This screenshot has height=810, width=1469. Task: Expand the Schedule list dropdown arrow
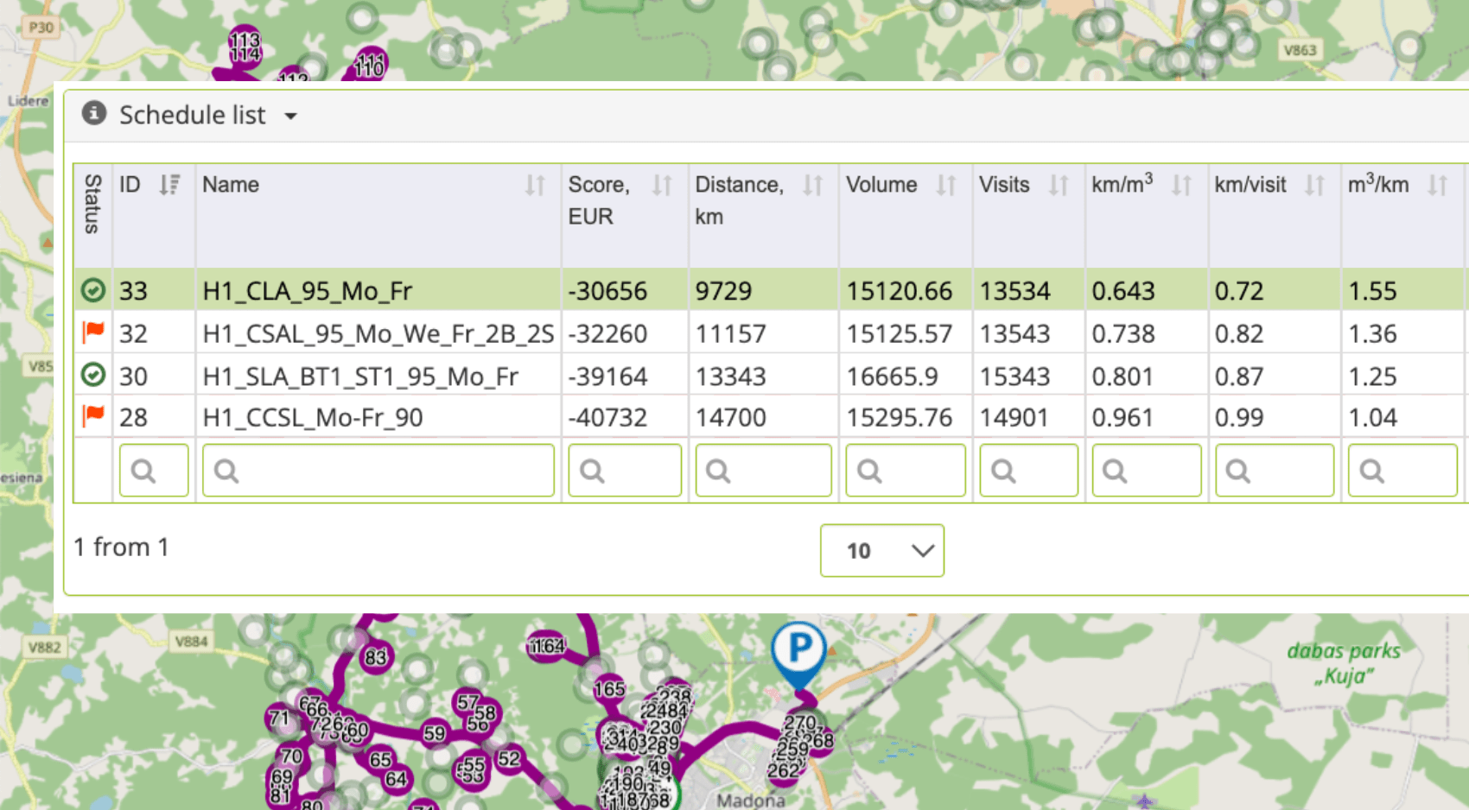pos(291,116)
